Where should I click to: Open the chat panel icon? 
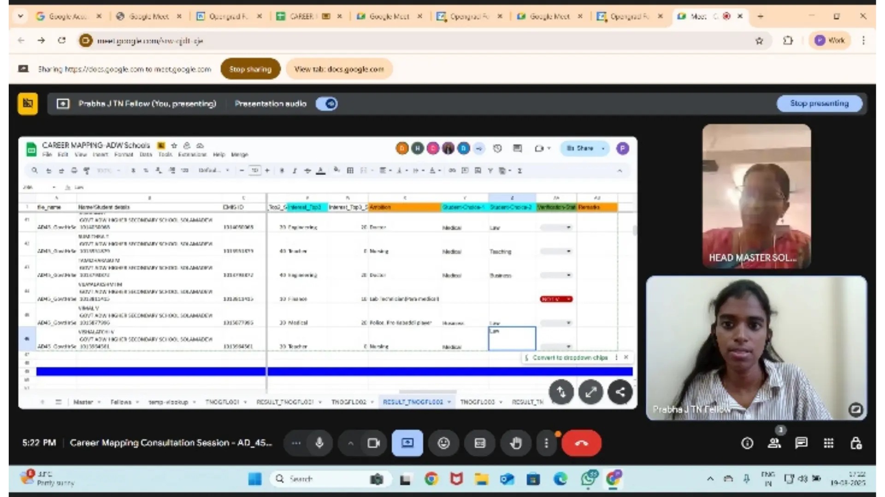(x=801, y=443)
